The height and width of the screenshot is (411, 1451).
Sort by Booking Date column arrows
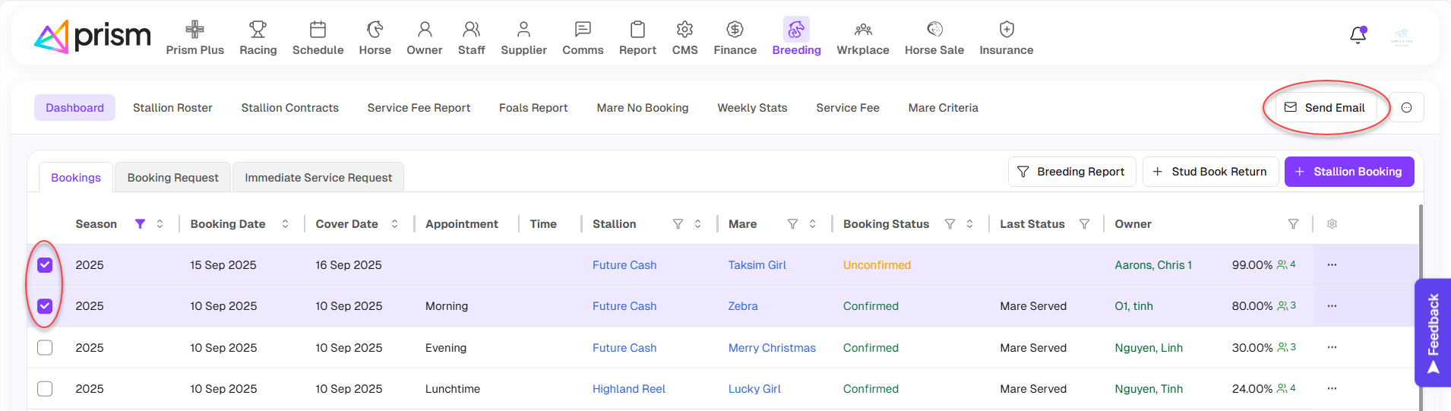click(285, 224)
